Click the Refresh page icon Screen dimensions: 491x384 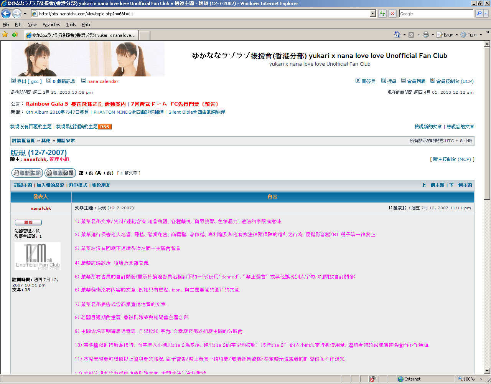pos(382,14)
